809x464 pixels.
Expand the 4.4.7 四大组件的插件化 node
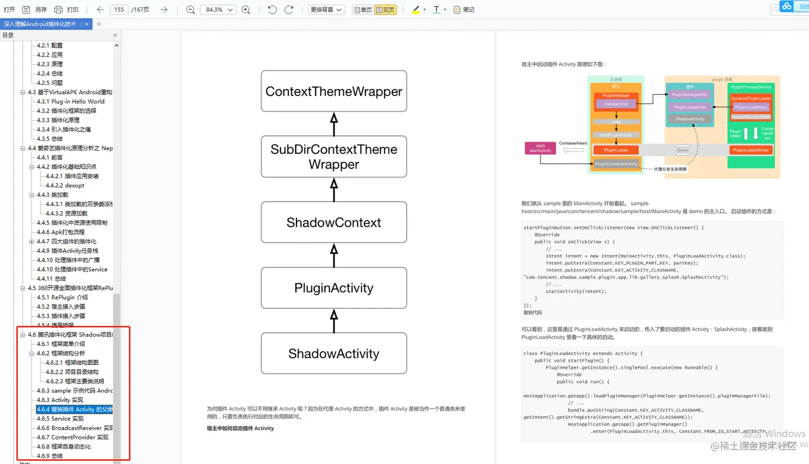coord(32,241)
